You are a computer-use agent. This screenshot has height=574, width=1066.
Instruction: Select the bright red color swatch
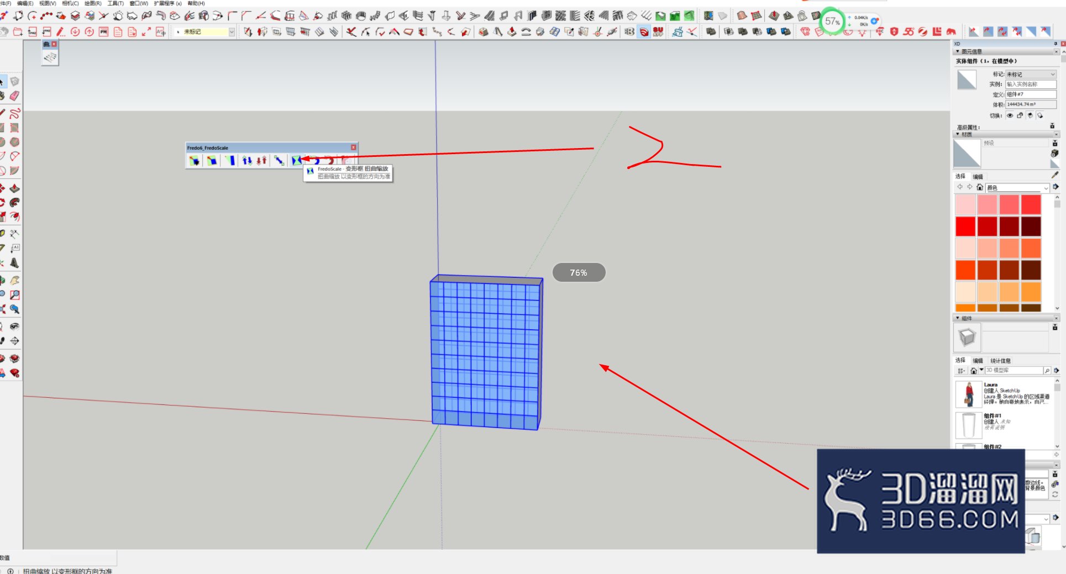point(965,227)
